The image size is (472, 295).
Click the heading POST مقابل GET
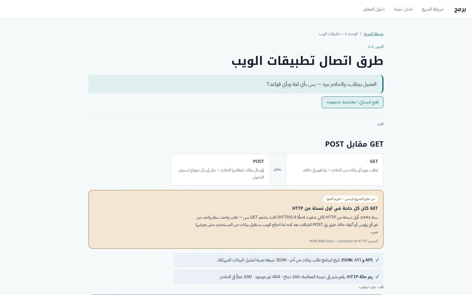point(354,144)
